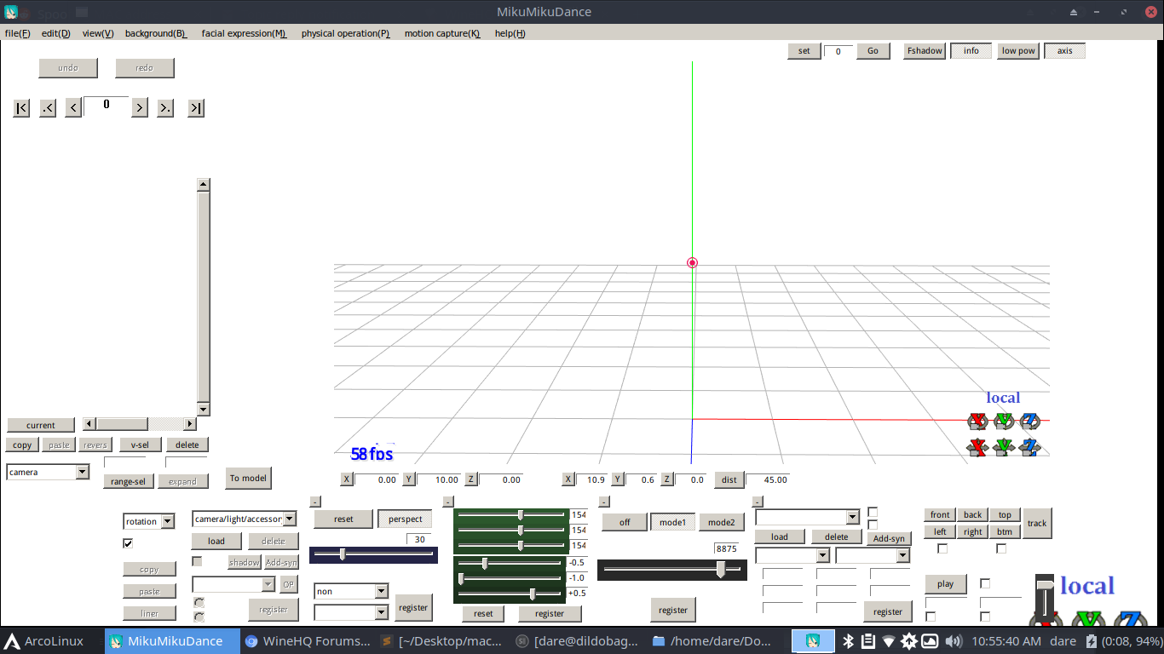Click the red X rotate axis icon
The image size is (1164, 654).
pos(977,421)
